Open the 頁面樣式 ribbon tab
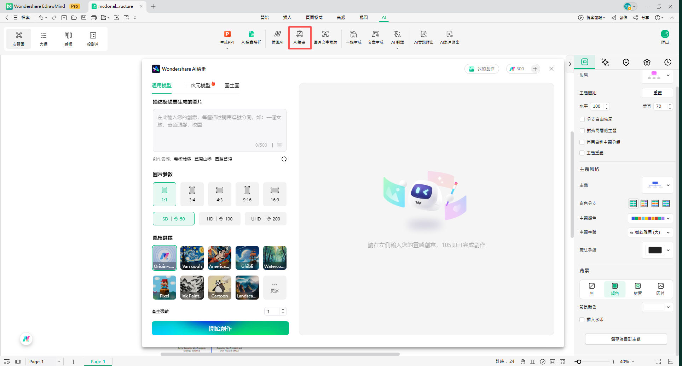The image size is (682, 366). pos(314,17)
